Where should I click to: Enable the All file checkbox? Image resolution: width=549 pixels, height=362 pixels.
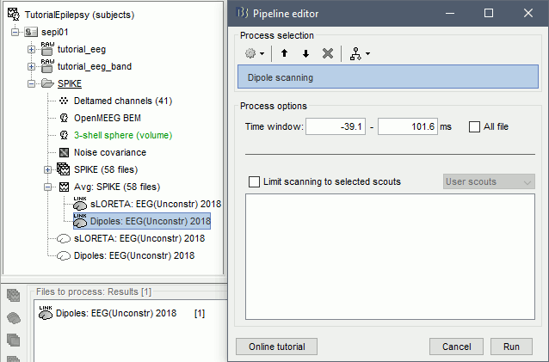475,126
